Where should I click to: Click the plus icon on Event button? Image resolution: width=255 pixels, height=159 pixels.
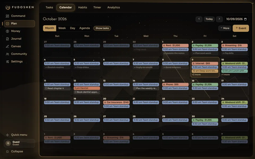(237, 28)
